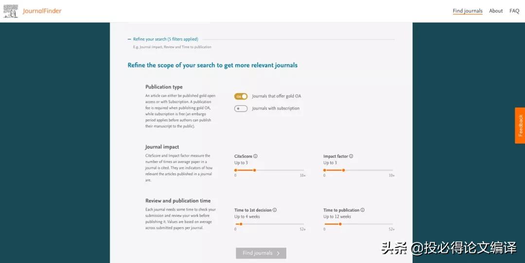Click the JournalFinder home link
This screenshot has height=263, width=525.
42,11
